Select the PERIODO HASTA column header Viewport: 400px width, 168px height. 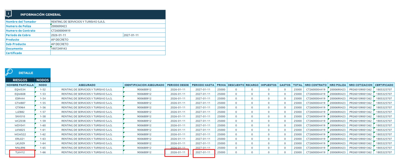203,85
